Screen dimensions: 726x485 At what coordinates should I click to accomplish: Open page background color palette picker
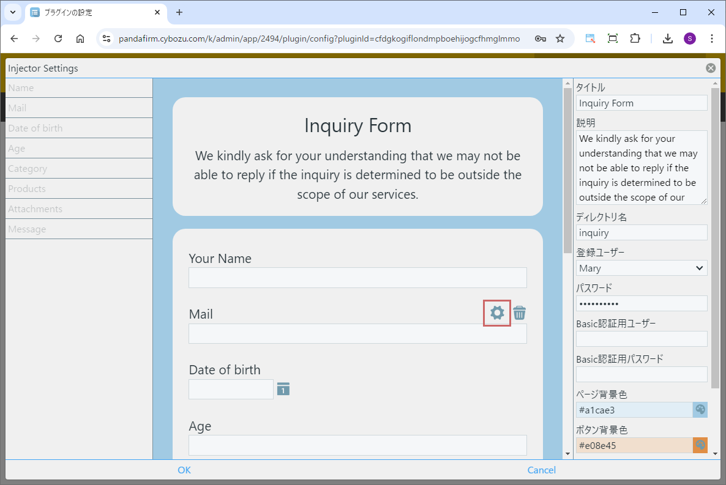click(x=700, y=410)
